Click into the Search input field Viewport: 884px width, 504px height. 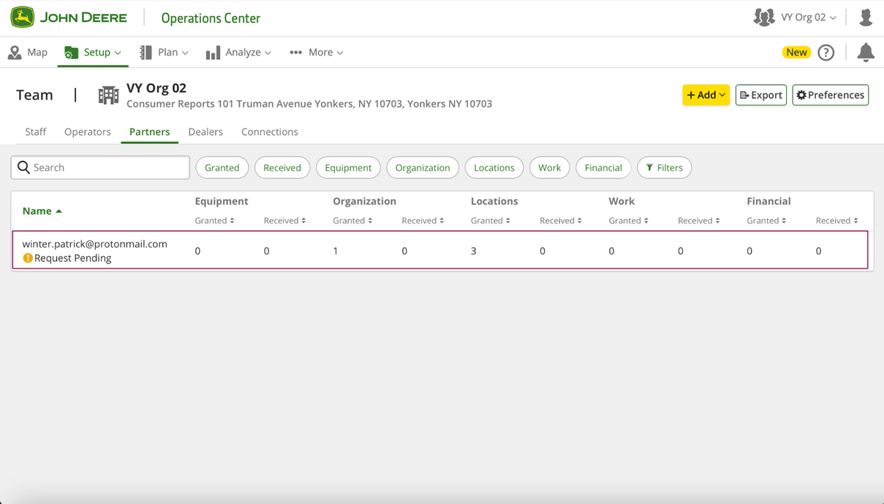(110, 168)
